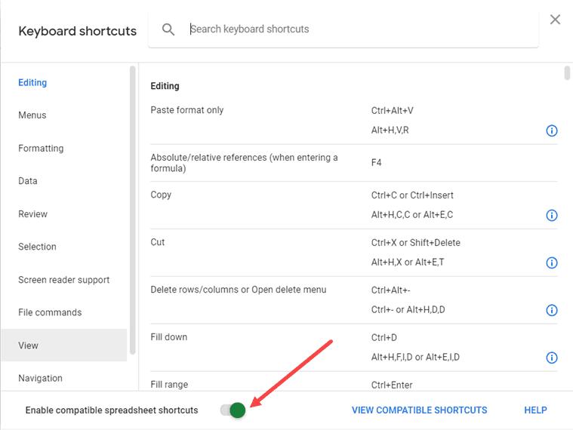
Task: Click the Ctrl+Alt+- shortcut text
Action: tap(390, 290)
